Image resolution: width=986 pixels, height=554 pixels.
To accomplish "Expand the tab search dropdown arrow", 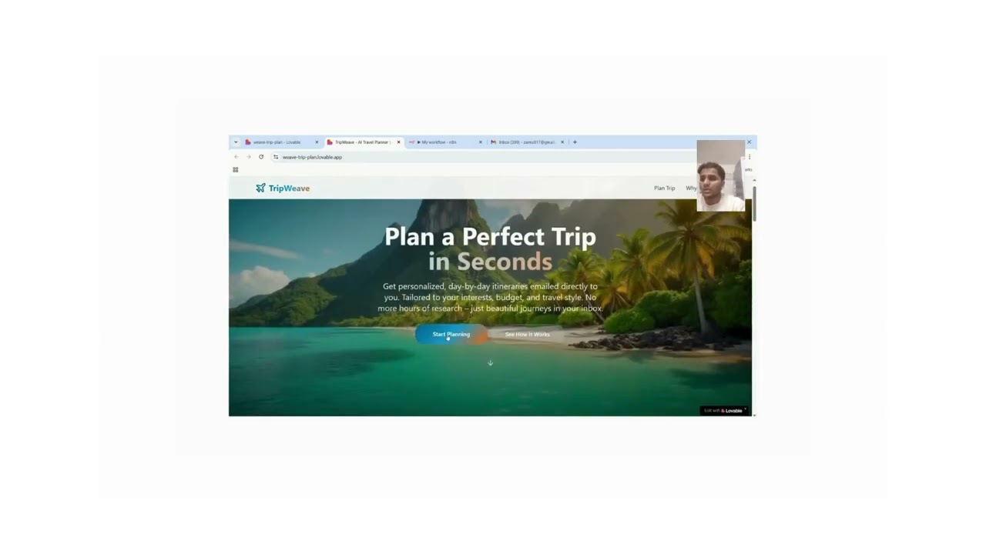I will pos(236,142).
